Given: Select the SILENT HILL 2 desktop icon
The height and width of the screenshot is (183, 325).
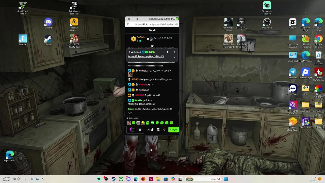Looking at the screenshot, I should (241, 25).
